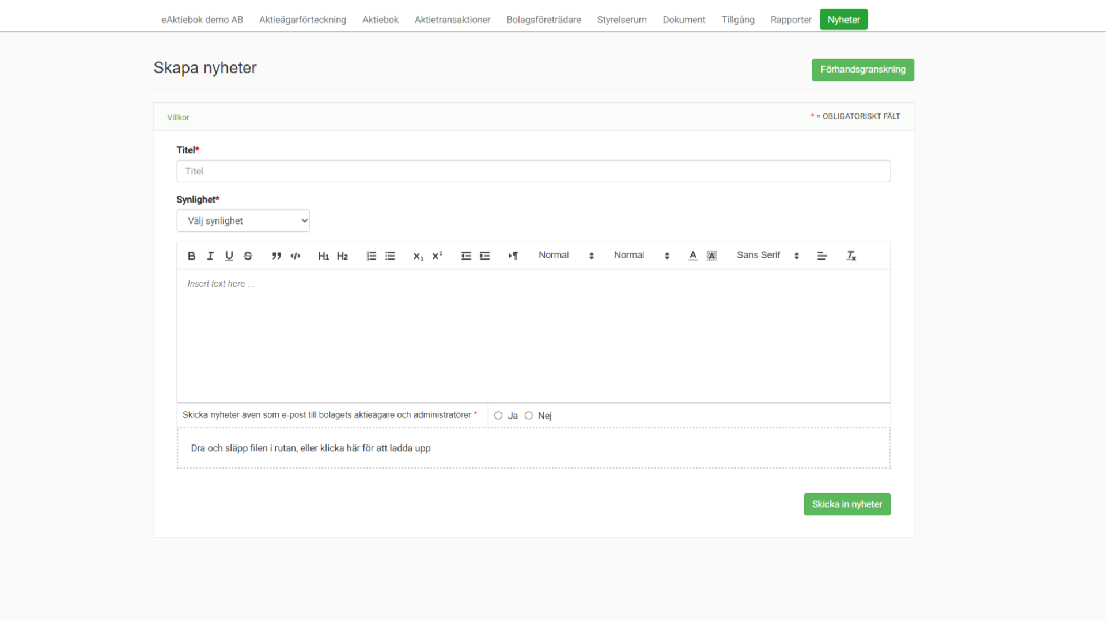Viewport: 1106px width, 620px height.
Task: Toggle the right-to-left text direction
Action: point(513,256)
